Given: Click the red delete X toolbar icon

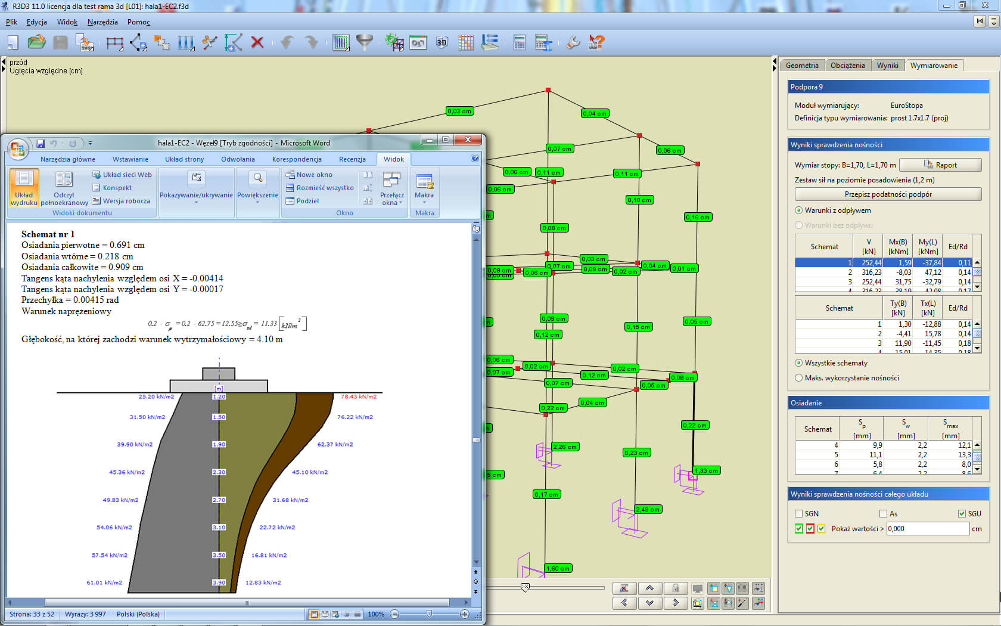Looking at the screenshot, I should click(257, 42).
